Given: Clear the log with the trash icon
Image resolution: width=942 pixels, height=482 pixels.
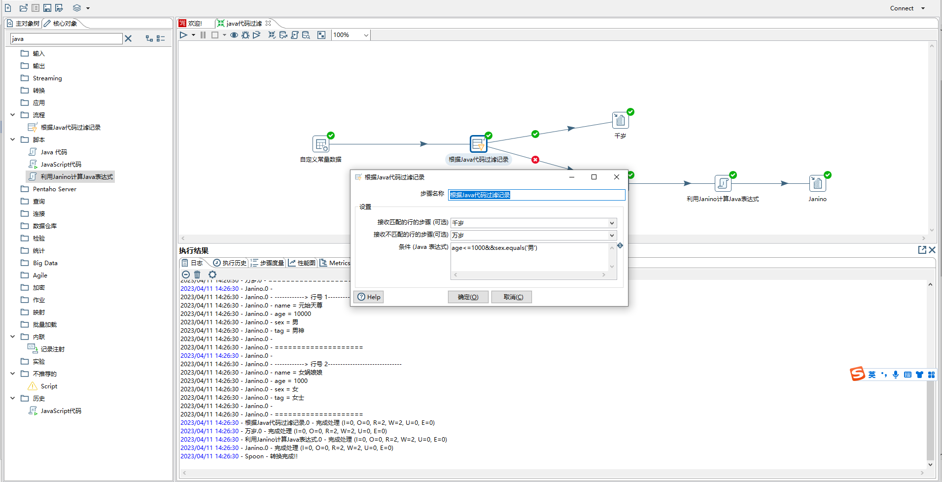Looking at the screenshot, I should click(x=197, y=275).
